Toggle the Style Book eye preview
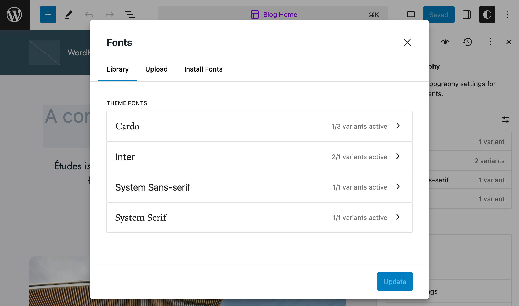This screenshot has width=519, height=306. pos(445,42)
